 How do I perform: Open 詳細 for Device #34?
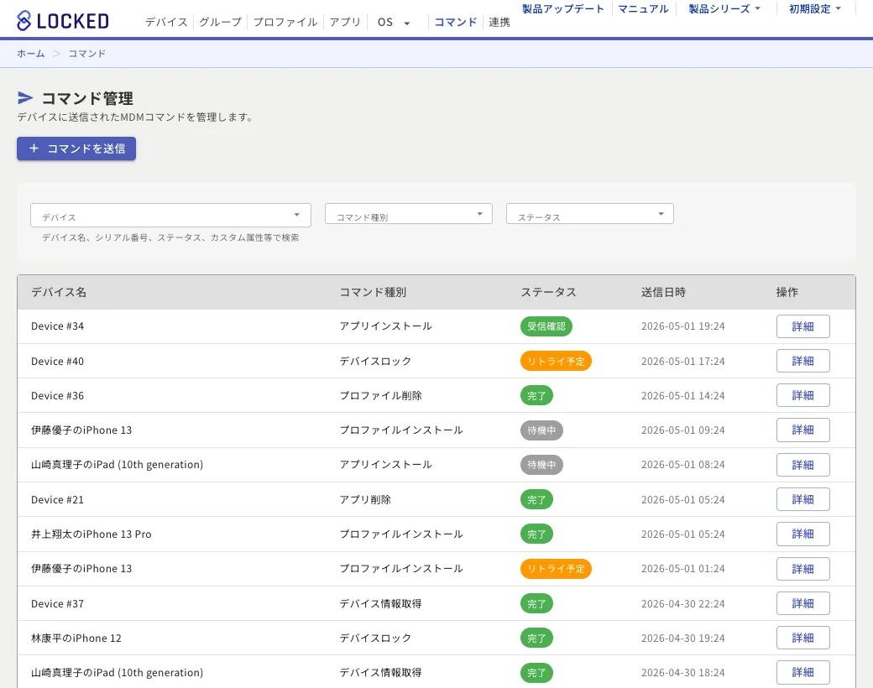(802, 326)
